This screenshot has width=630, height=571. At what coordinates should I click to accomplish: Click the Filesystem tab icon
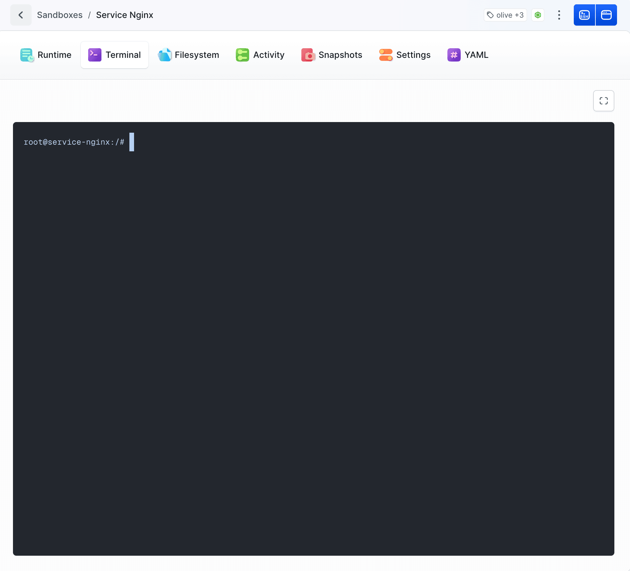(x=164, y=55)
